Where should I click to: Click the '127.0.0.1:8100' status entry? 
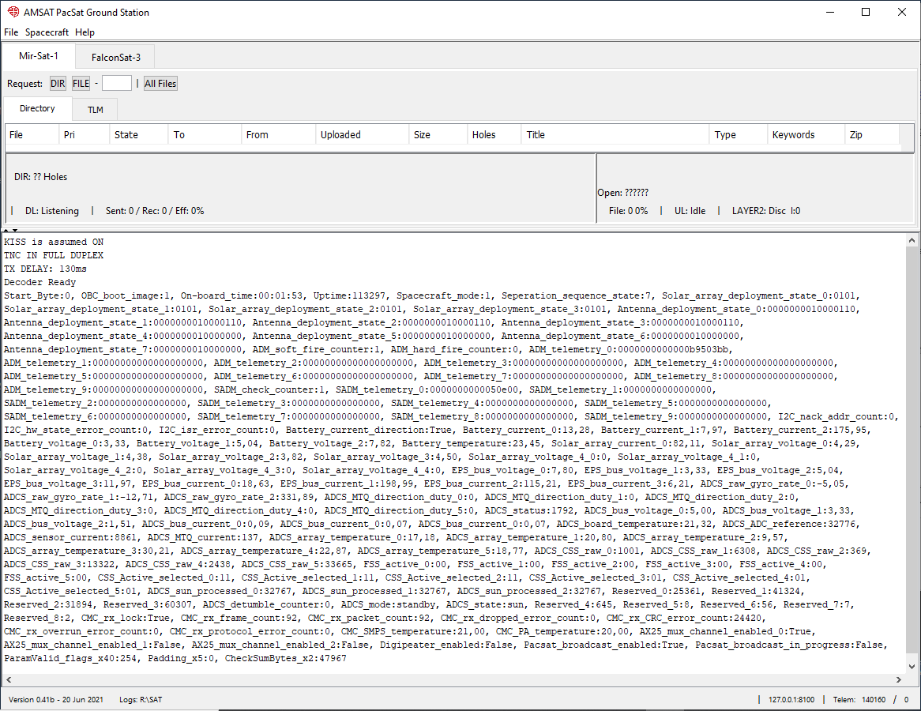(x=791, y=699)
